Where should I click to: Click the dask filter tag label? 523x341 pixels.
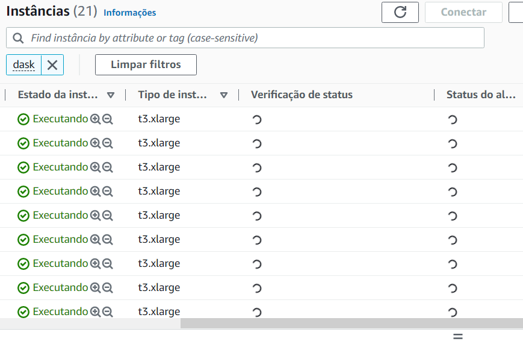point(24,65)
